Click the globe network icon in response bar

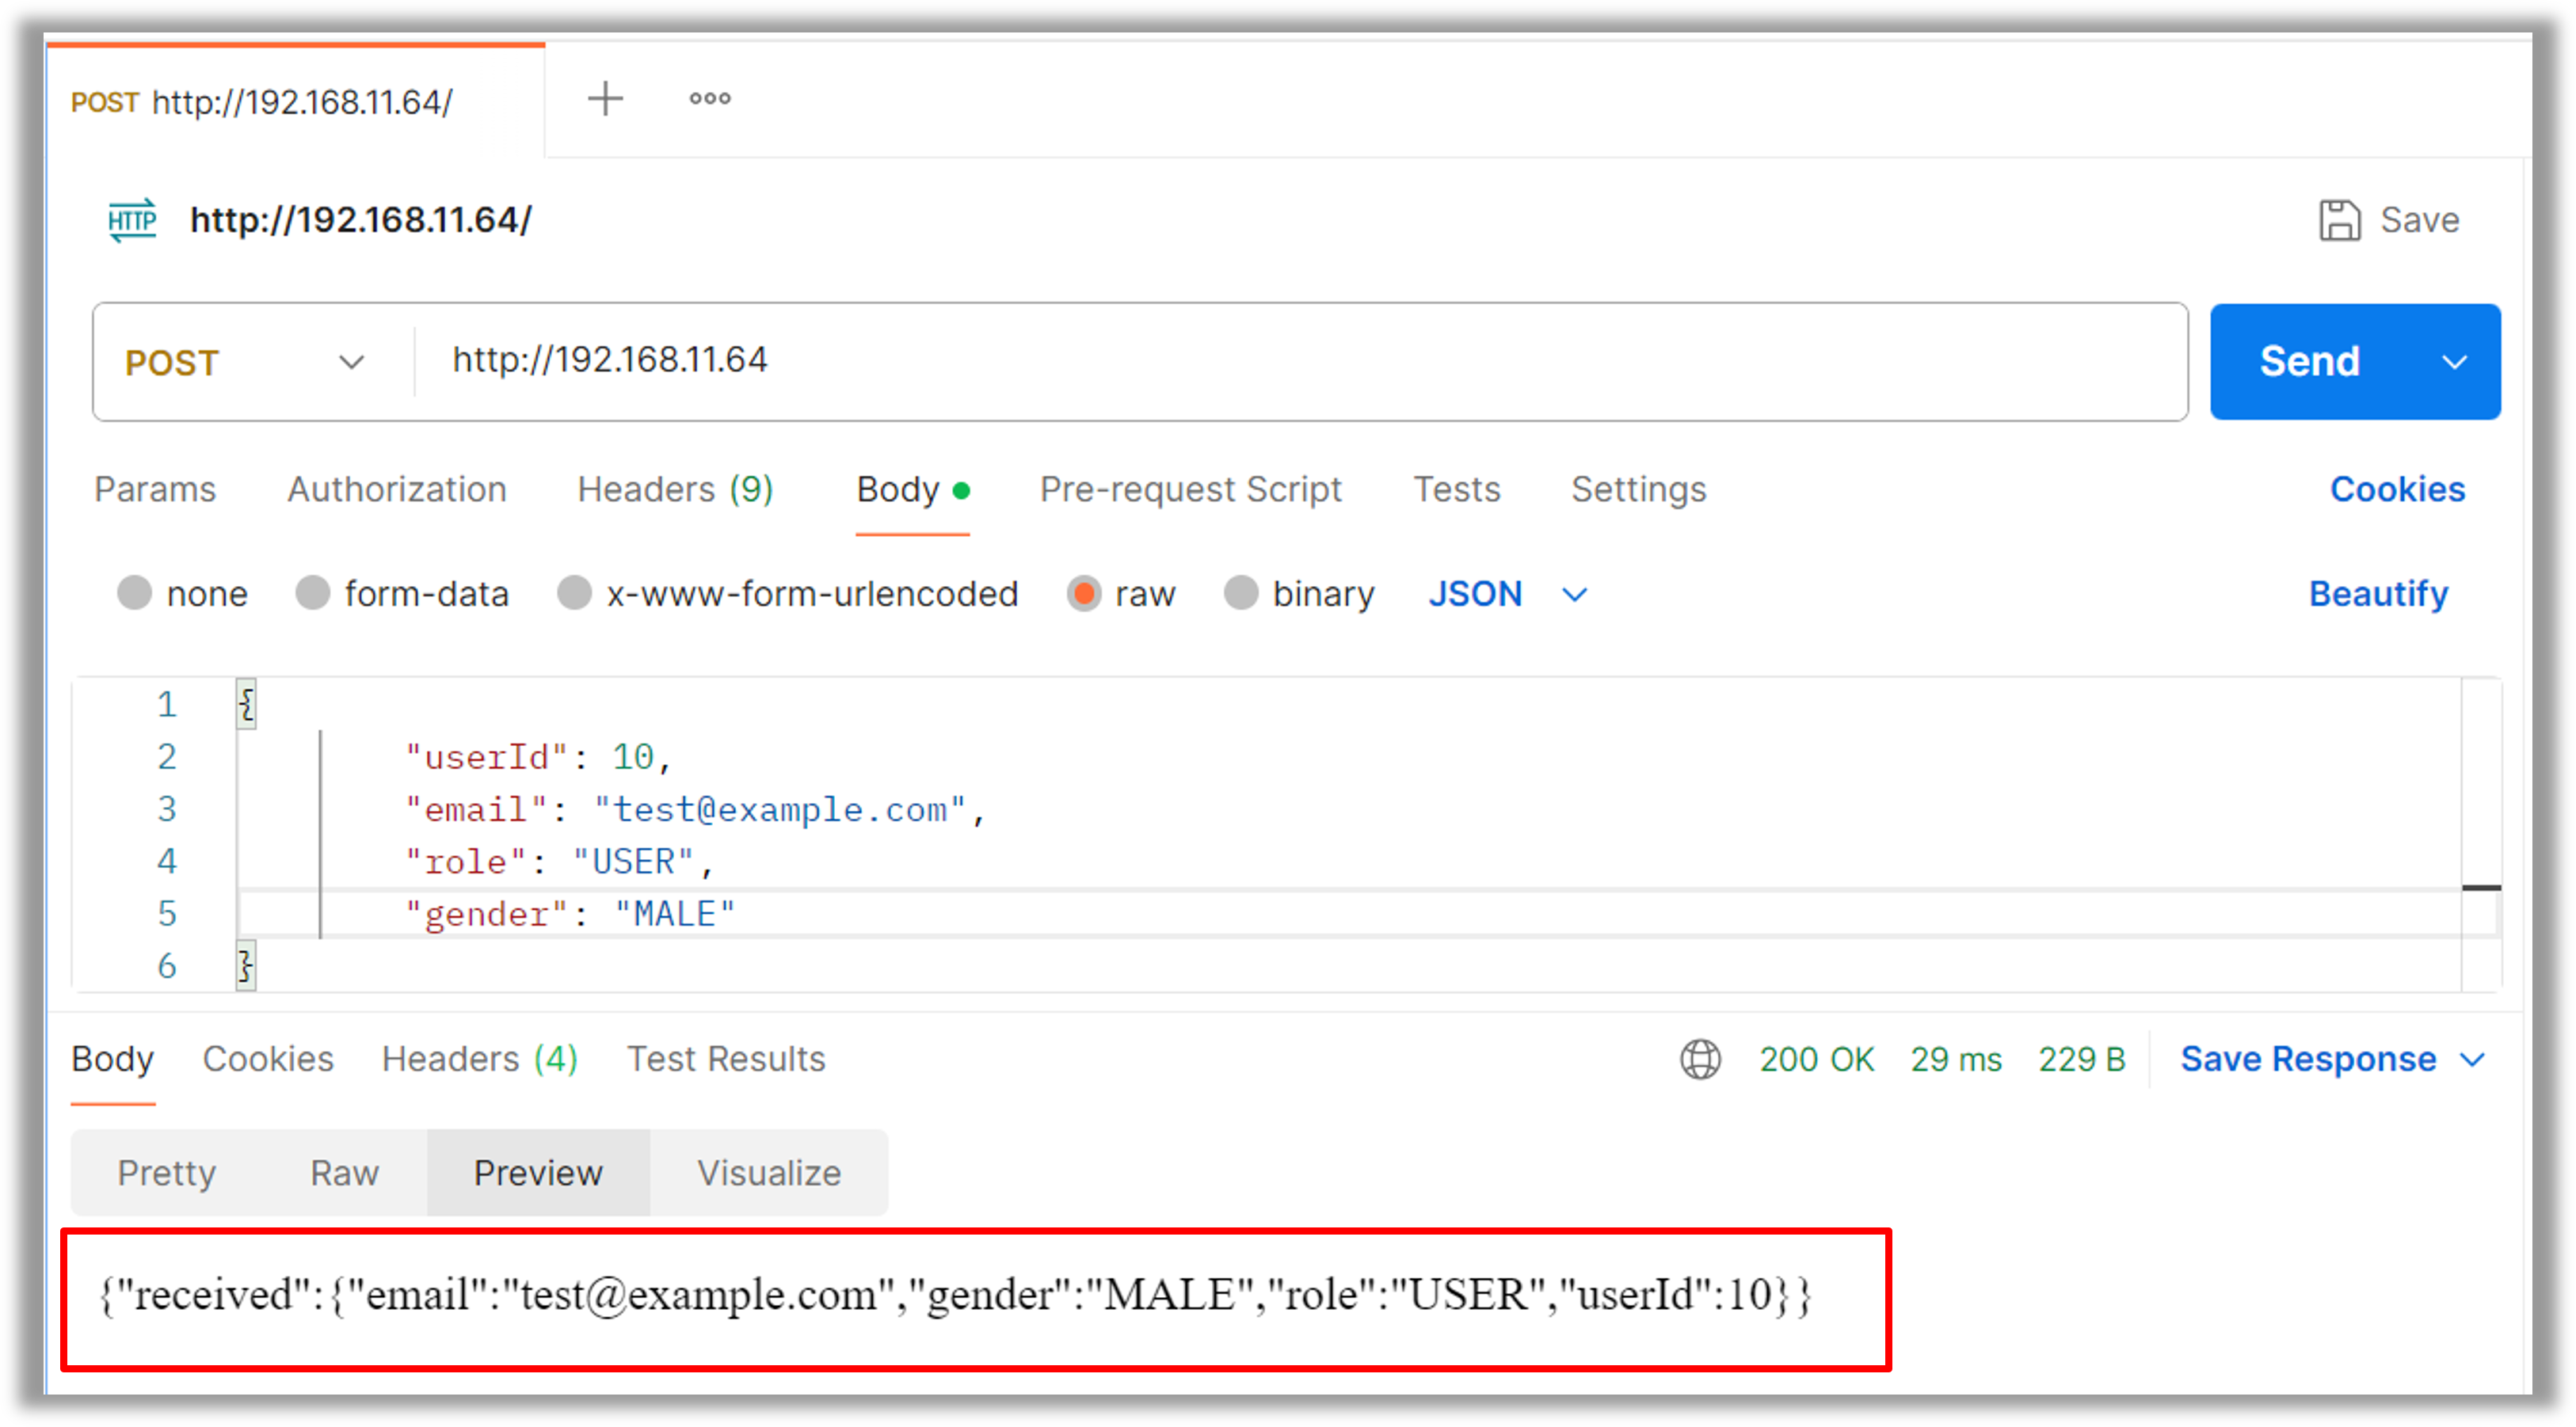tap(1701, 1059)
